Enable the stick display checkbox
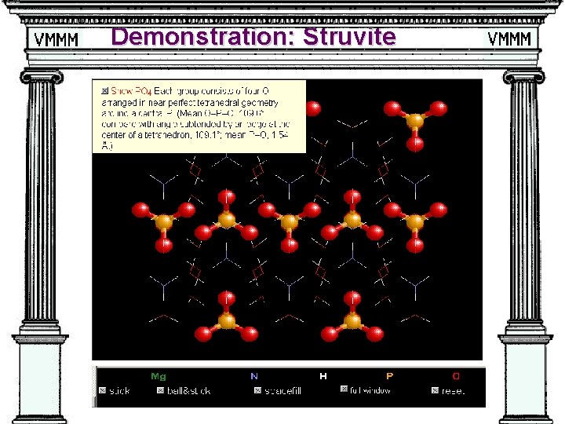Screen dimensions: 565x424 [x=102, y=390]
